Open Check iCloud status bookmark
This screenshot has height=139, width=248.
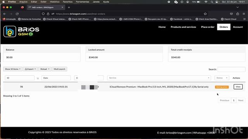55,19
